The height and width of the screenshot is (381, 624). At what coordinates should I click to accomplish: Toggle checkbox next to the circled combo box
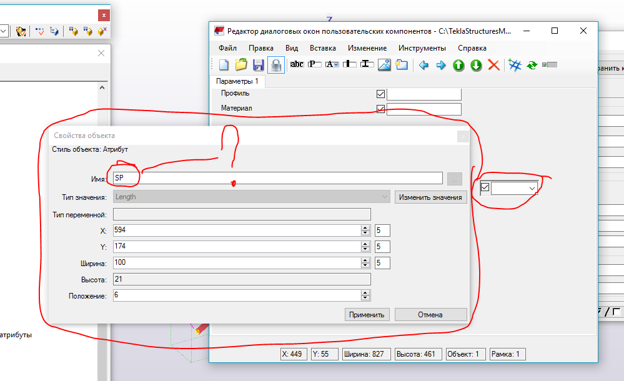(485, 188)
